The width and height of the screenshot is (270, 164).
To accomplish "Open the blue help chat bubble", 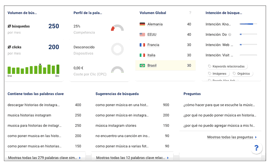I will (256, 148).
